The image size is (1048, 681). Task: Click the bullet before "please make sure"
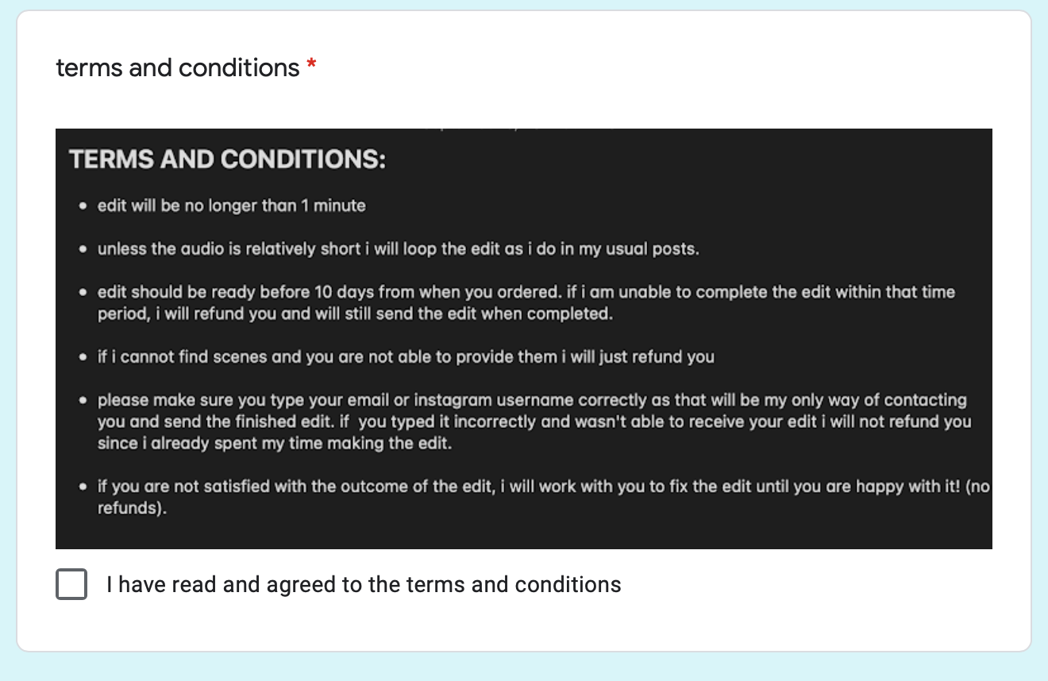83,401
